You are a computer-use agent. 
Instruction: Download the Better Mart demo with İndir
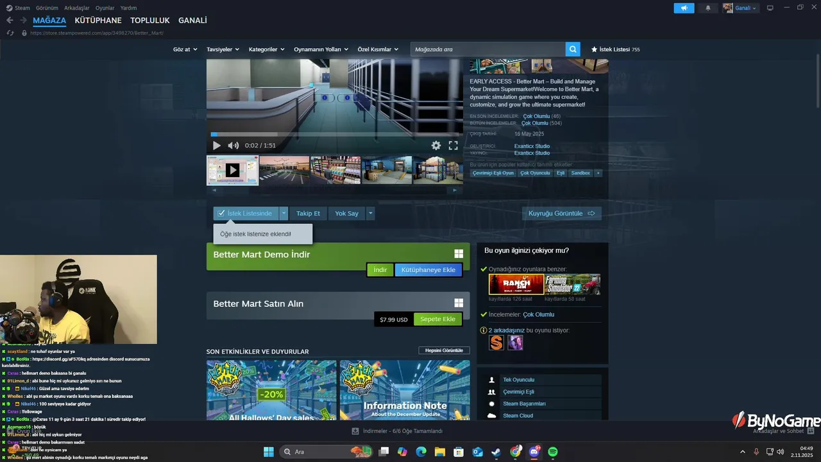pyautogui.click(x=380, y=270)
